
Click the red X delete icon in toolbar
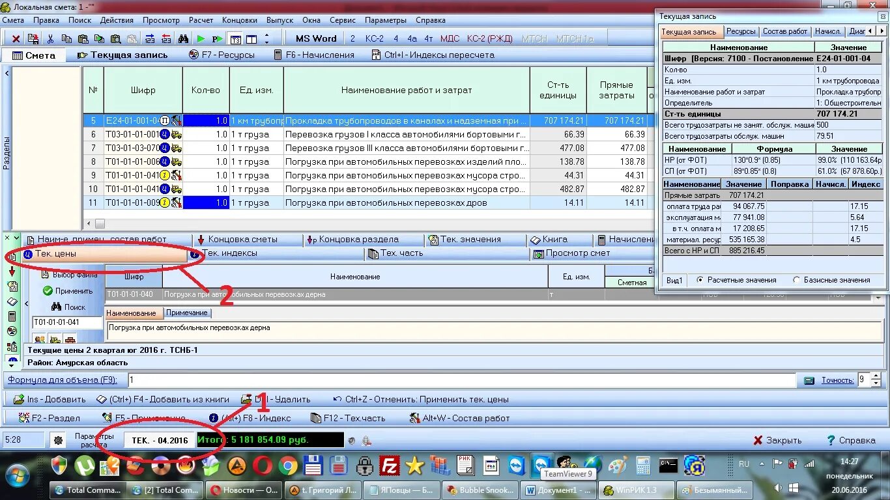pos(16,39)
